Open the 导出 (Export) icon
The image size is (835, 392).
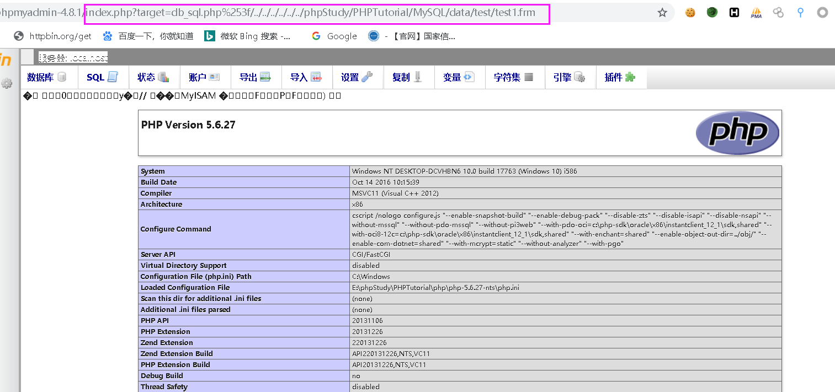(x=265, y=77)
